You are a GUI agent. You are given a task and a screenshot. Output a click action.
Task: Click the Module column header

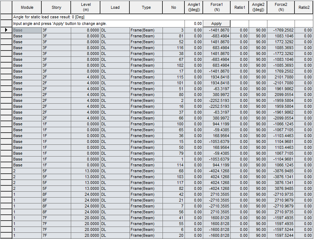[27, 7]
